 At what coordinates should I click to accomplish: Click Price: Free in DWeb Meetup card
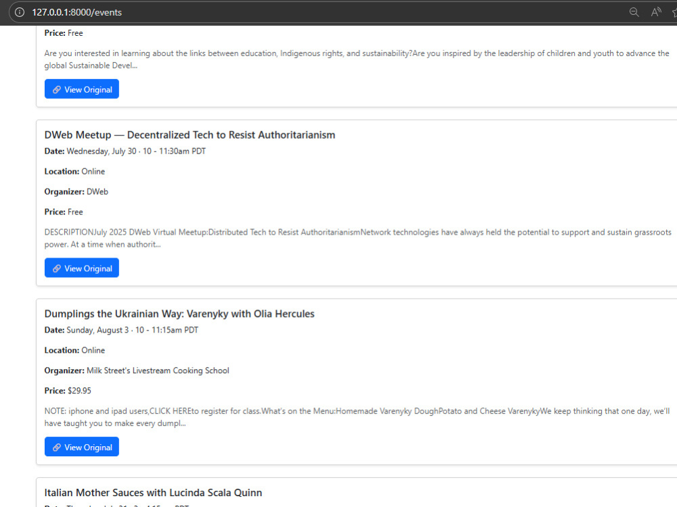tap(64, 212)
